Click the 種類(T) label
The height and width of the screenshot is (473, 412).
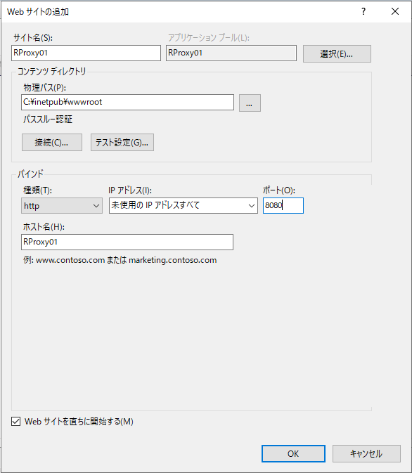point(38,190)
